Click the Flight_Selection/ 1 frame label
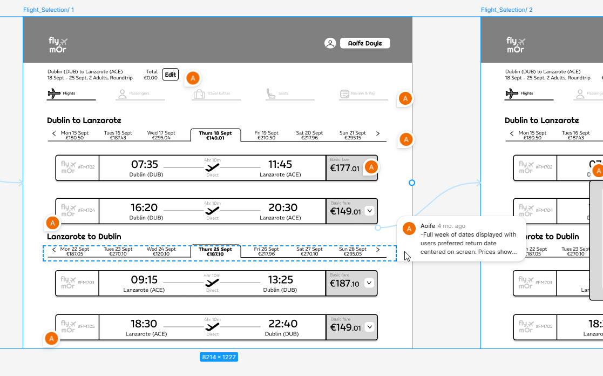 tap(49, 10)
